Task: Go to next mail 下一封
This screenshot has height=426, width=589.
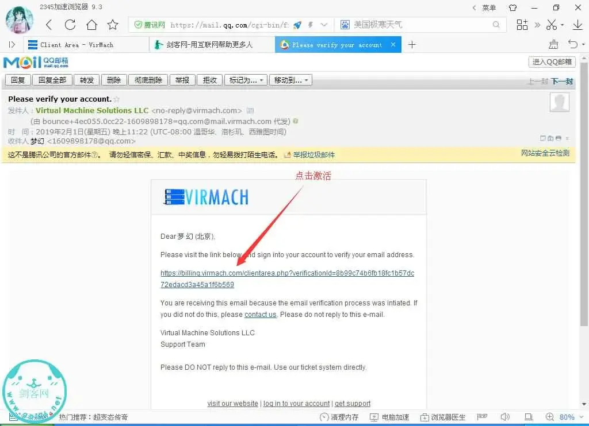Action: pos(562,82)
